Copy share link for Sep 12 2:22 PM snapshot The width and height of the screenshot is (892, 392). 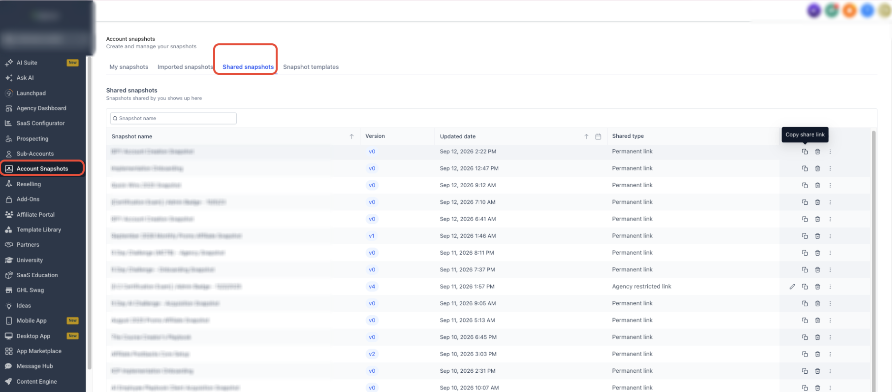pos(805,152)
